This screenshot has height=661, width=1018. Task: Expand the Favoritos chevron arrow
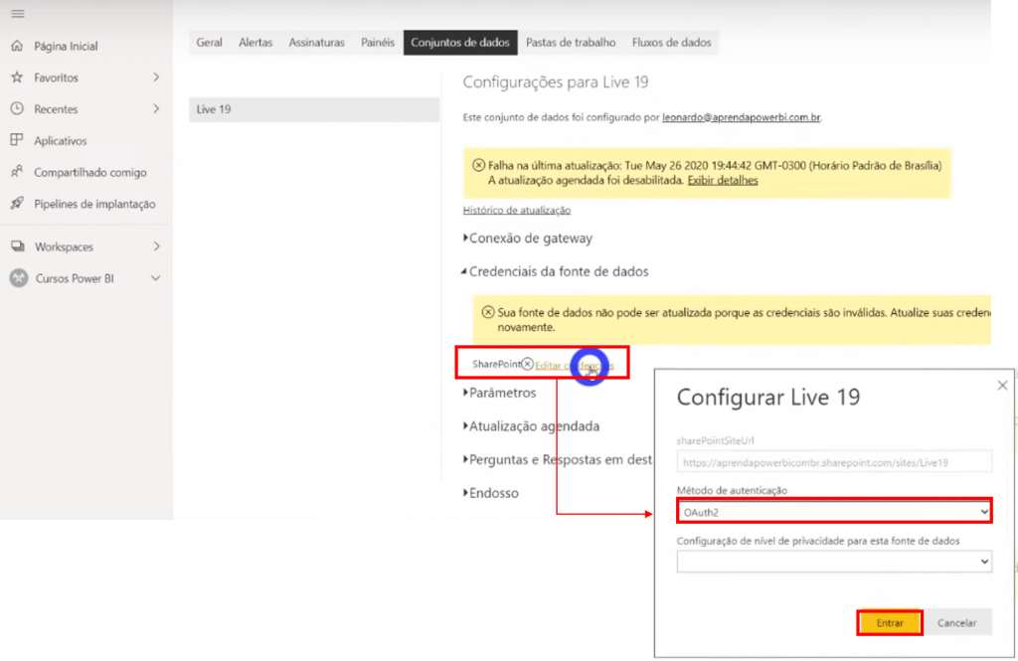(x=156, y=78)
